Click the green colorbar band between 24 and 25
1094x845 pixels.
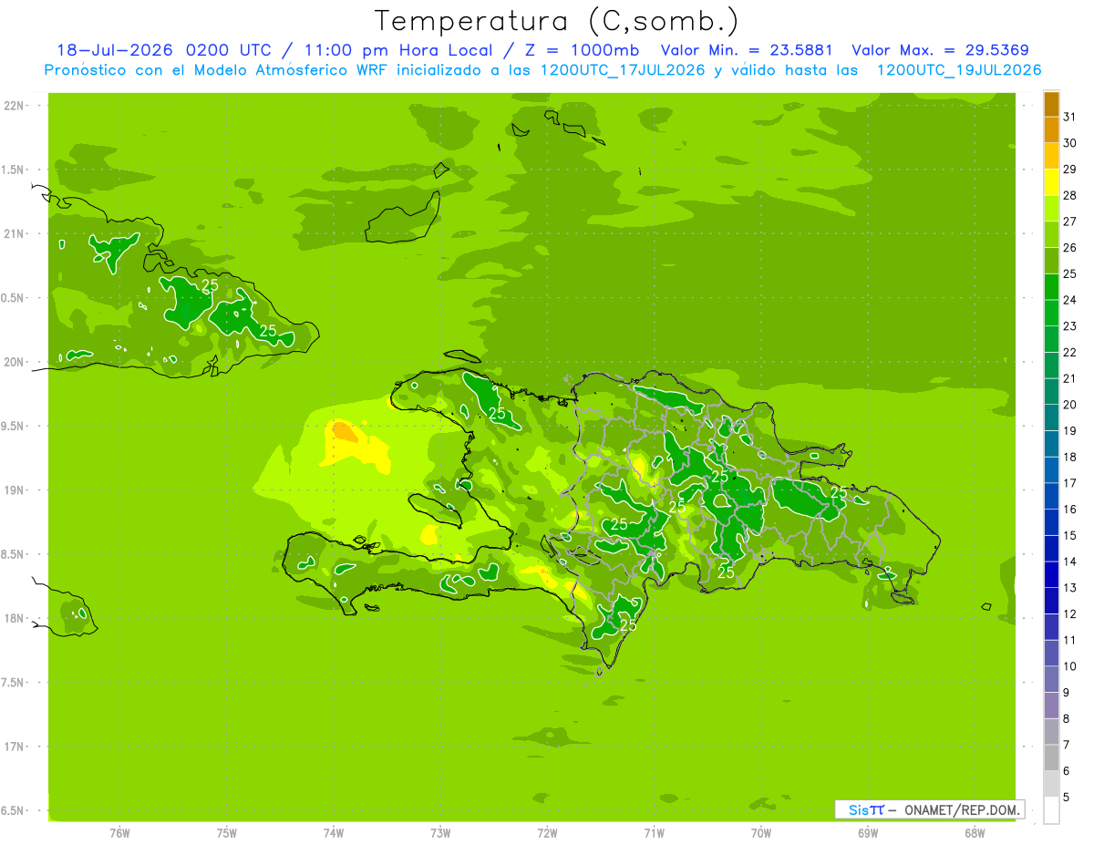1051,286
